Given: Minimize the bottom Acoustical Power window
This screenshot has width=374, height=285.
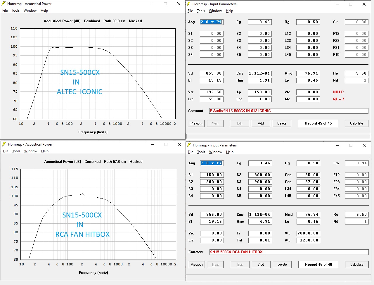Looking at the screenshot, I should 153,144.
